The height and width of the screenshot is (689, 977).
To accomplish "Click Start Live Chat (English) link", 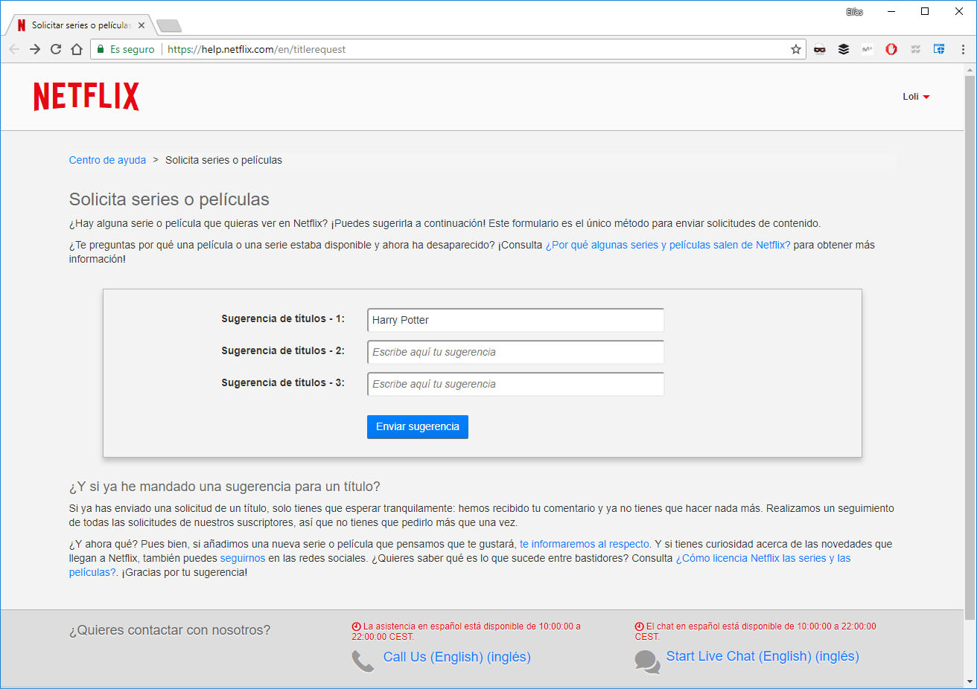I will click(x=763, y=656).
